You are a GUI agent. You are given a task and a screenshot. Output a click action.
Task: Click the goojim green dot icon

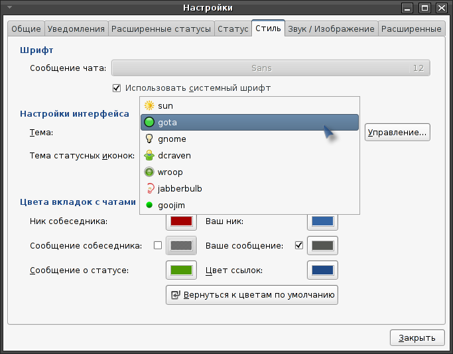tap(149, 205)
